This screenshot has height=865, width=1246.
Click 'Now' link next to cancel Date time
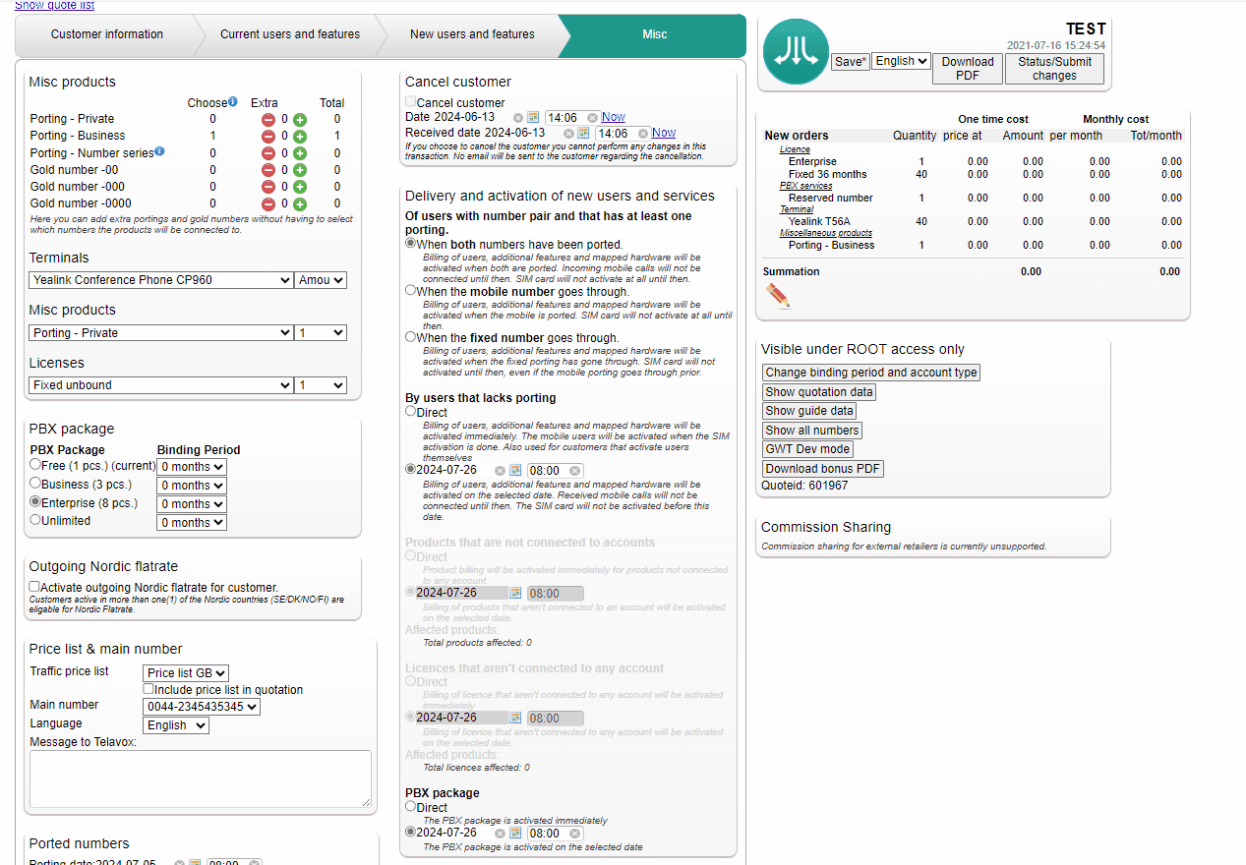(613, 117)
